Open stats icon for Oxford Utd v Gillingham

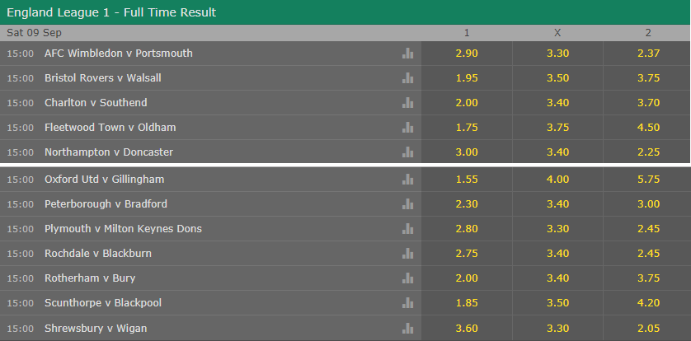click(407, 179)
